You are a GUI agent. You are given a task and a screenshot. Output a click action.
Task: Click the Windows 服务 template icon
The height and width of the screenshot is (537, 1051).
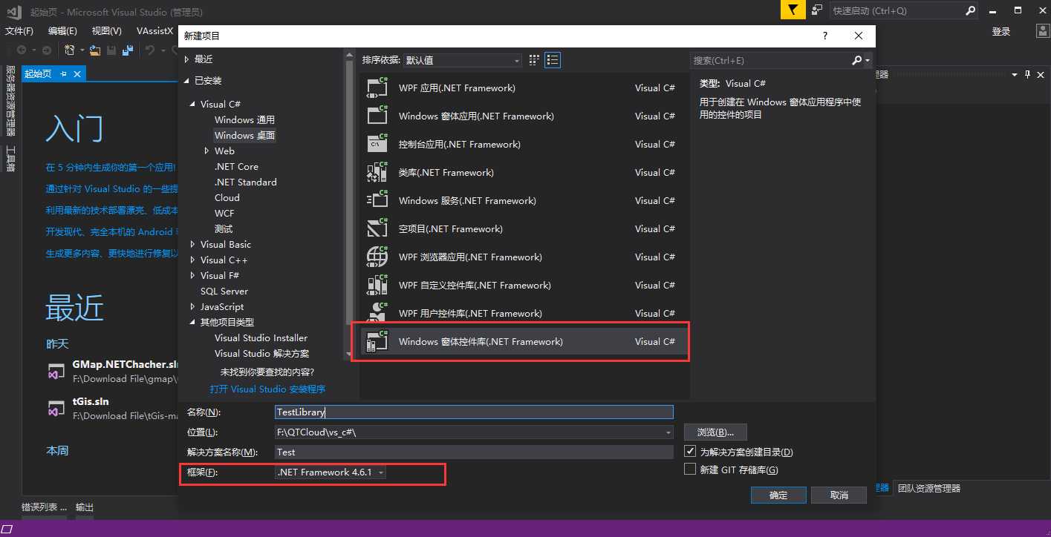pyautogui.click(x=377, y=200)
